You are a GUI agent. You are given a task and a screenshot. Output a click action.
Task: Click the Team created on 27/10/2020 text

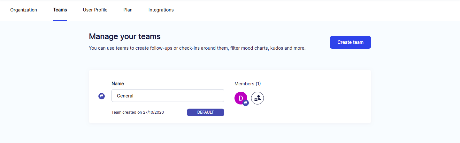(x=138, y=112)
